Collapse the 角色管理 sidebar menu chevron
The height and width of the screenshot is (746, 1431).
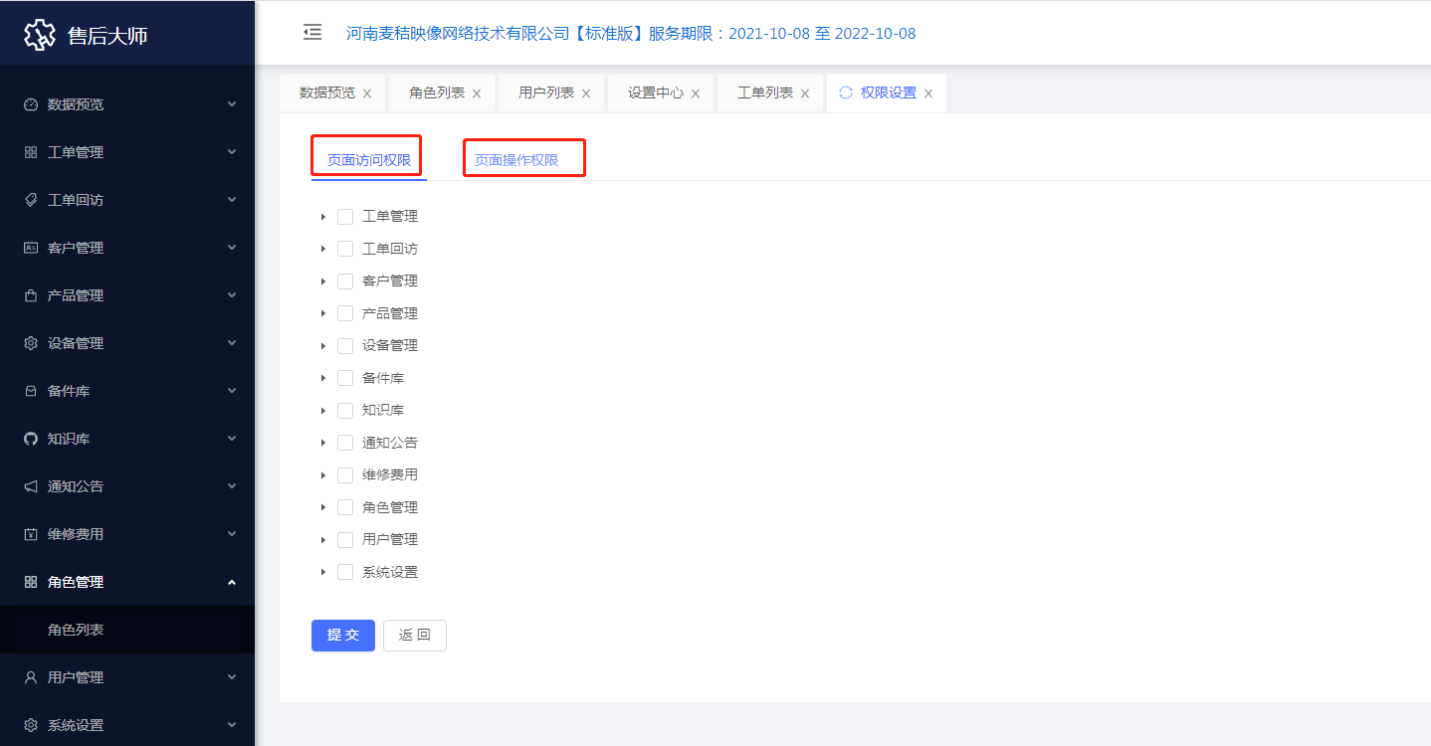[232, 582]
